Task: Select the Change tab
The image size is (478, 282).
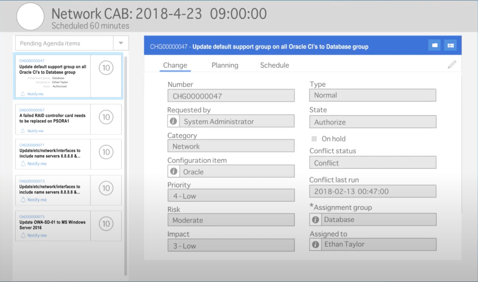Action: click(x=175, y=65)
